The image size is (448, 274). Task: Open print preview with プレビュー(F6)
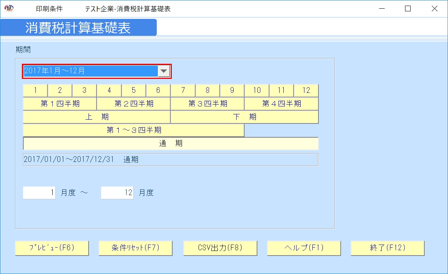click(x=52, y=248)
